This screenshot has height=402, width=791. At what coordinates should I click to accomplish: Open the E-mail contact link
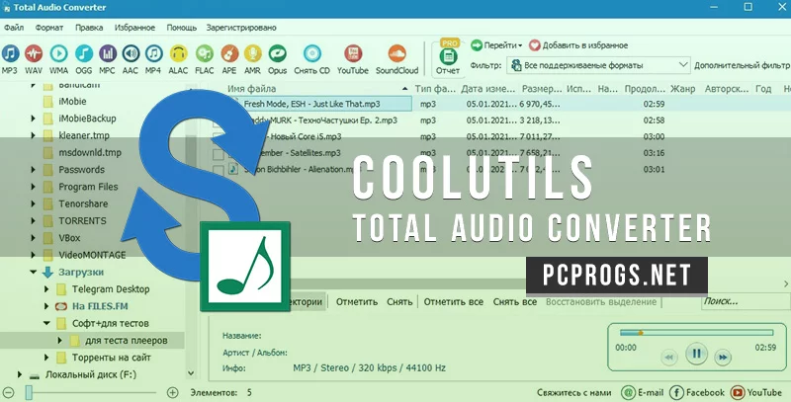(x=643, y=392)
